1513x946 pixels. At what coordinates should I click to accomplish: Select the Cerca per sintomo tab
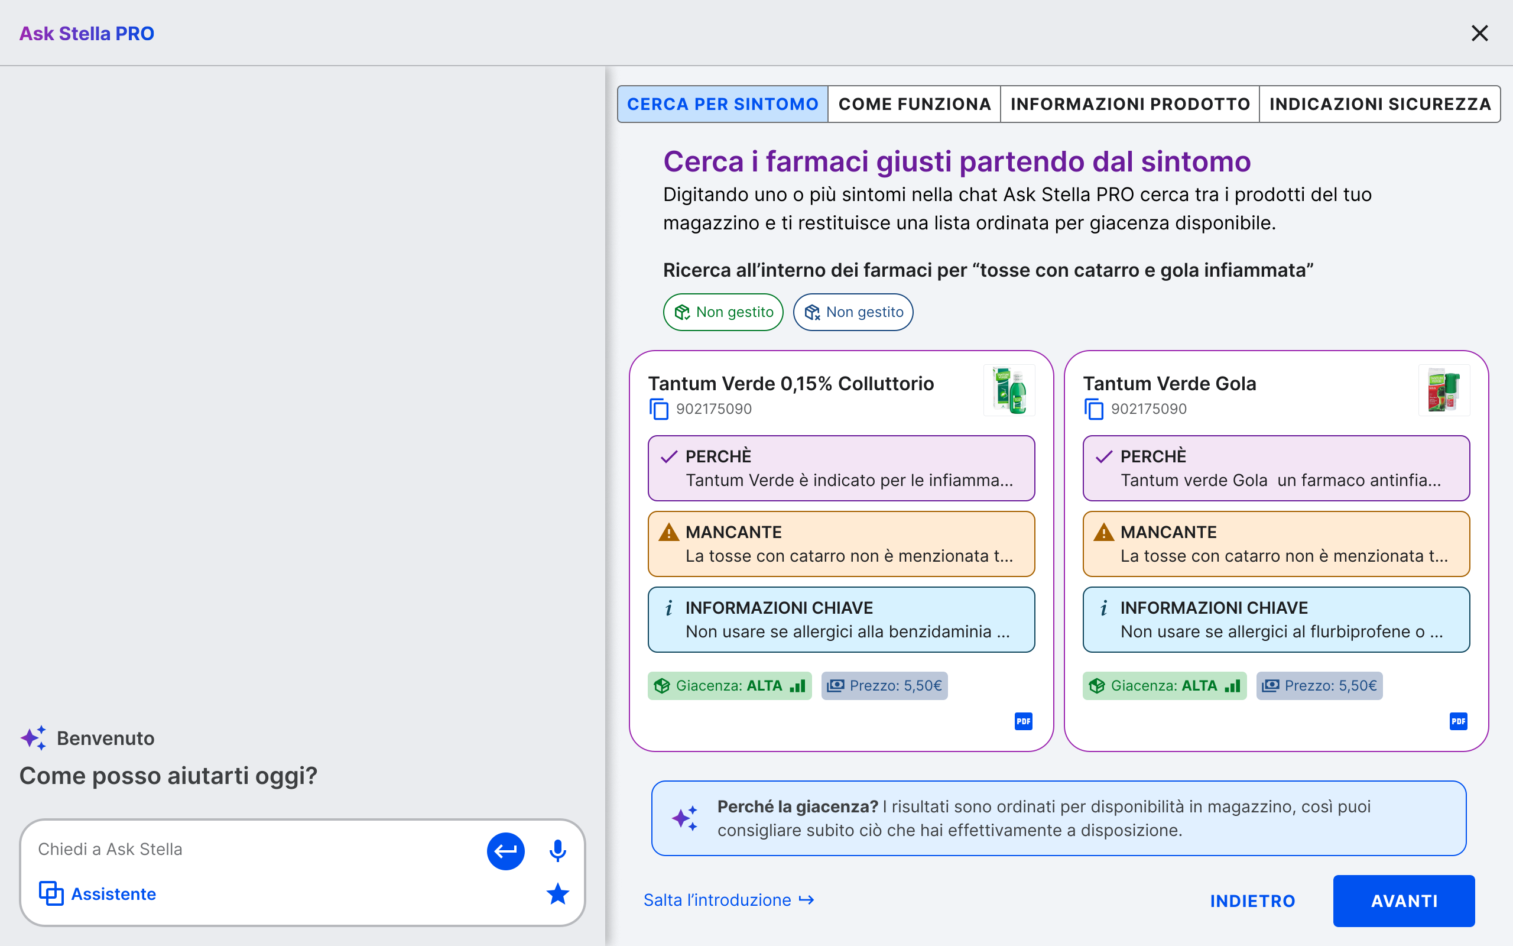tap(723, 104)
